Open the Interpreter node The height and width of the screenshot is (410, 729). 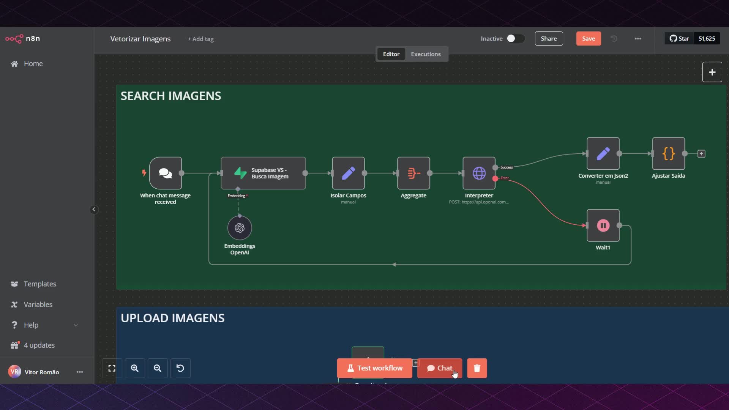pyautogui.click(x=479, y=173)
